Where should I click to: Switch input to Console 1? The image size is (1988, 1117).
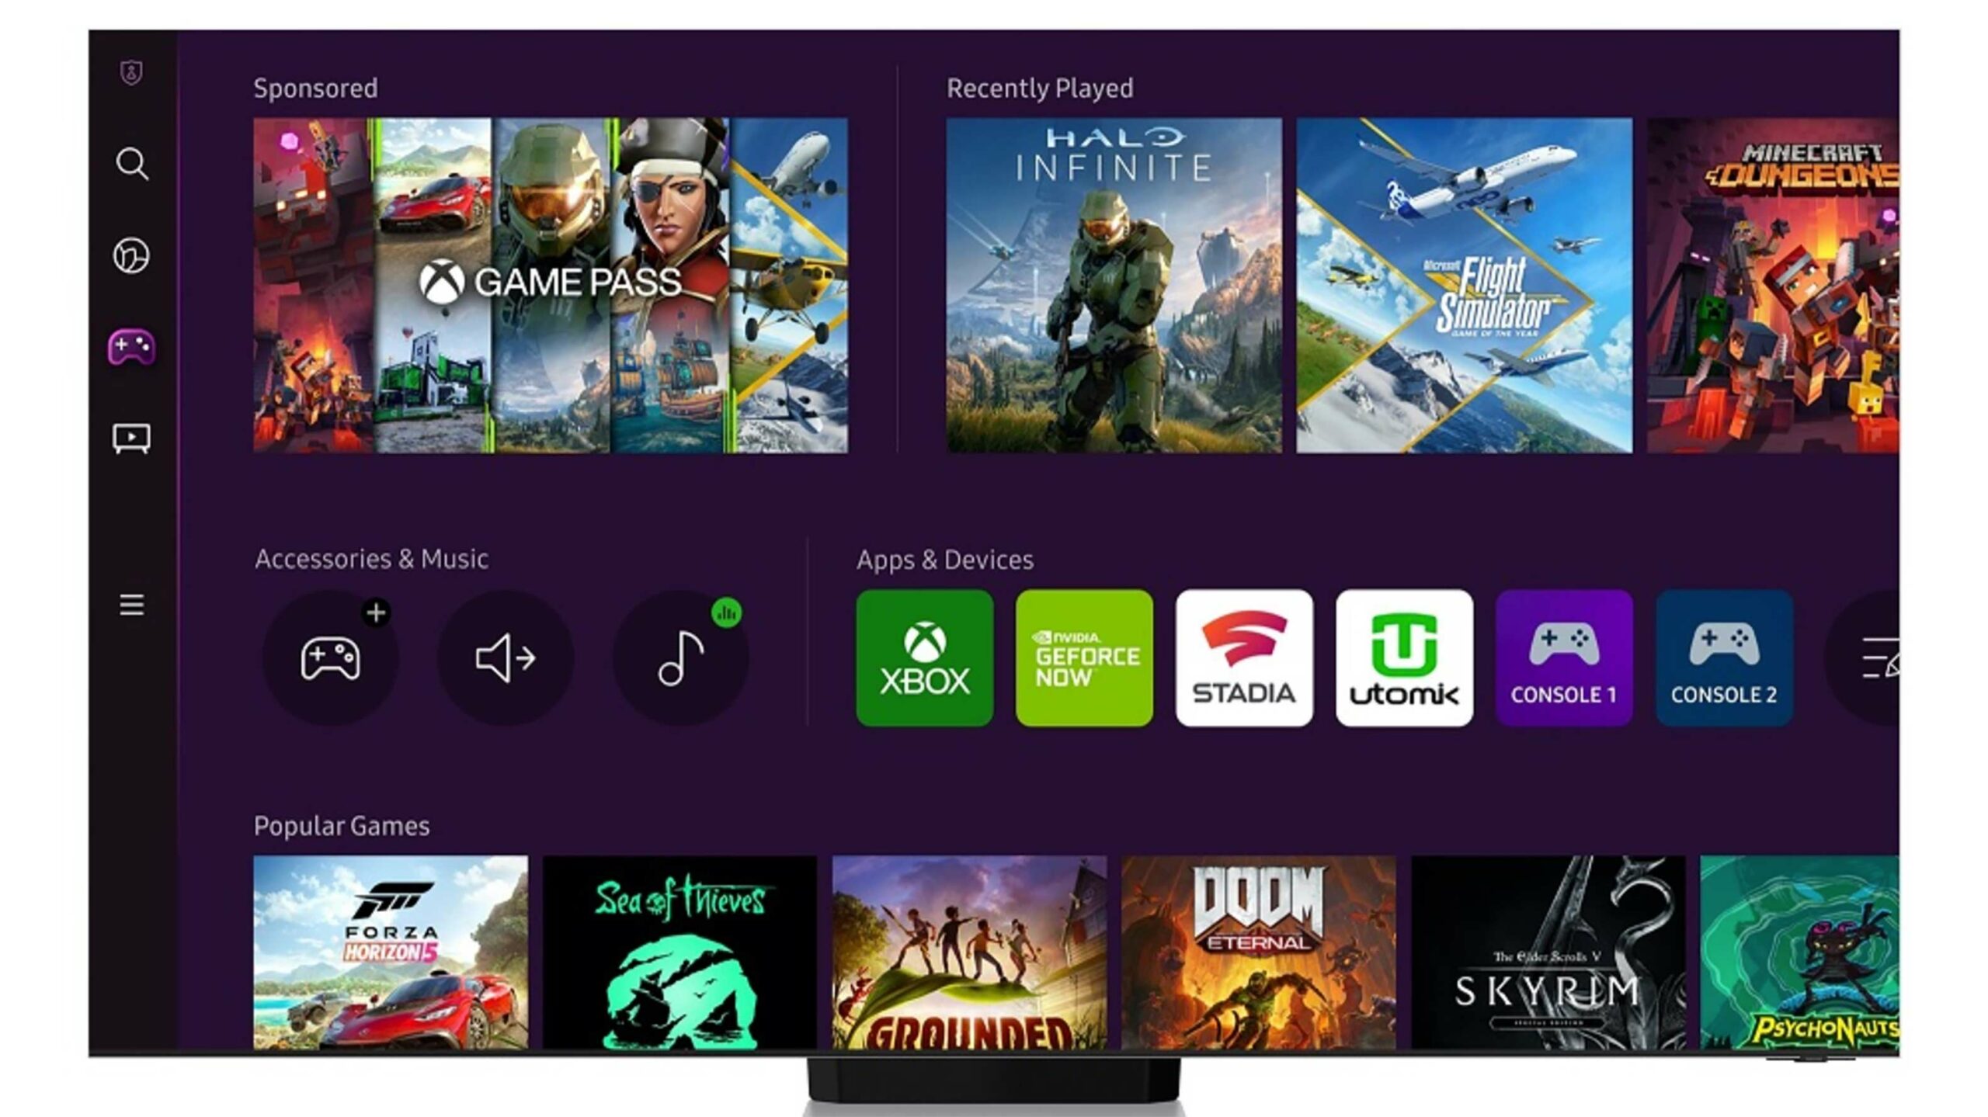pyautogui.click(x=1565, y=657)
